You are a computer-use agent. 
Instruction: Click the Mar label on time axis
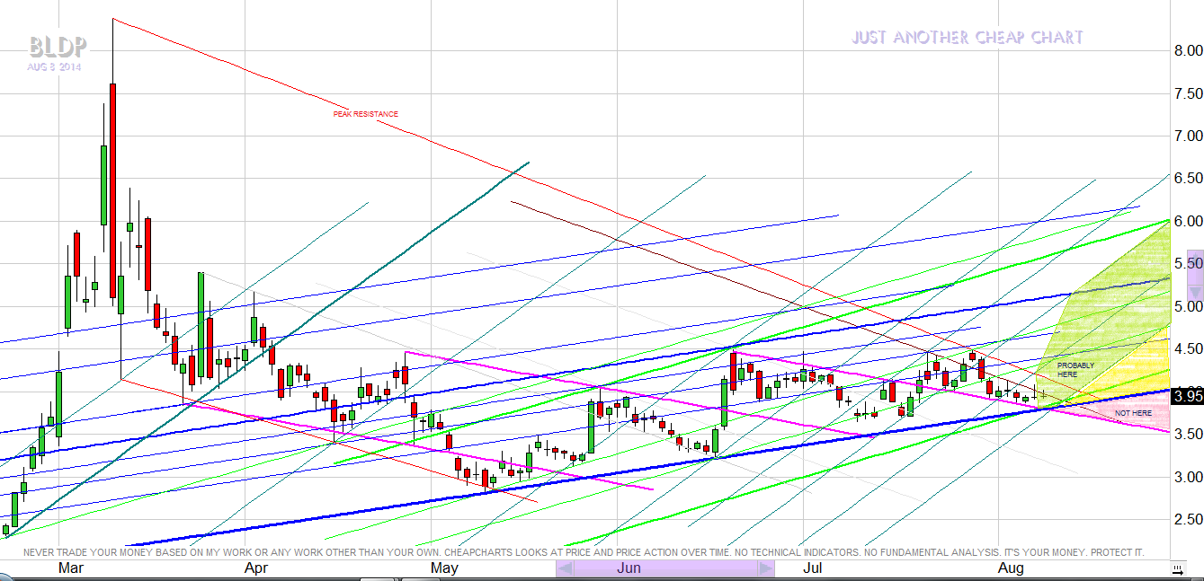click(x=71, y=568)
